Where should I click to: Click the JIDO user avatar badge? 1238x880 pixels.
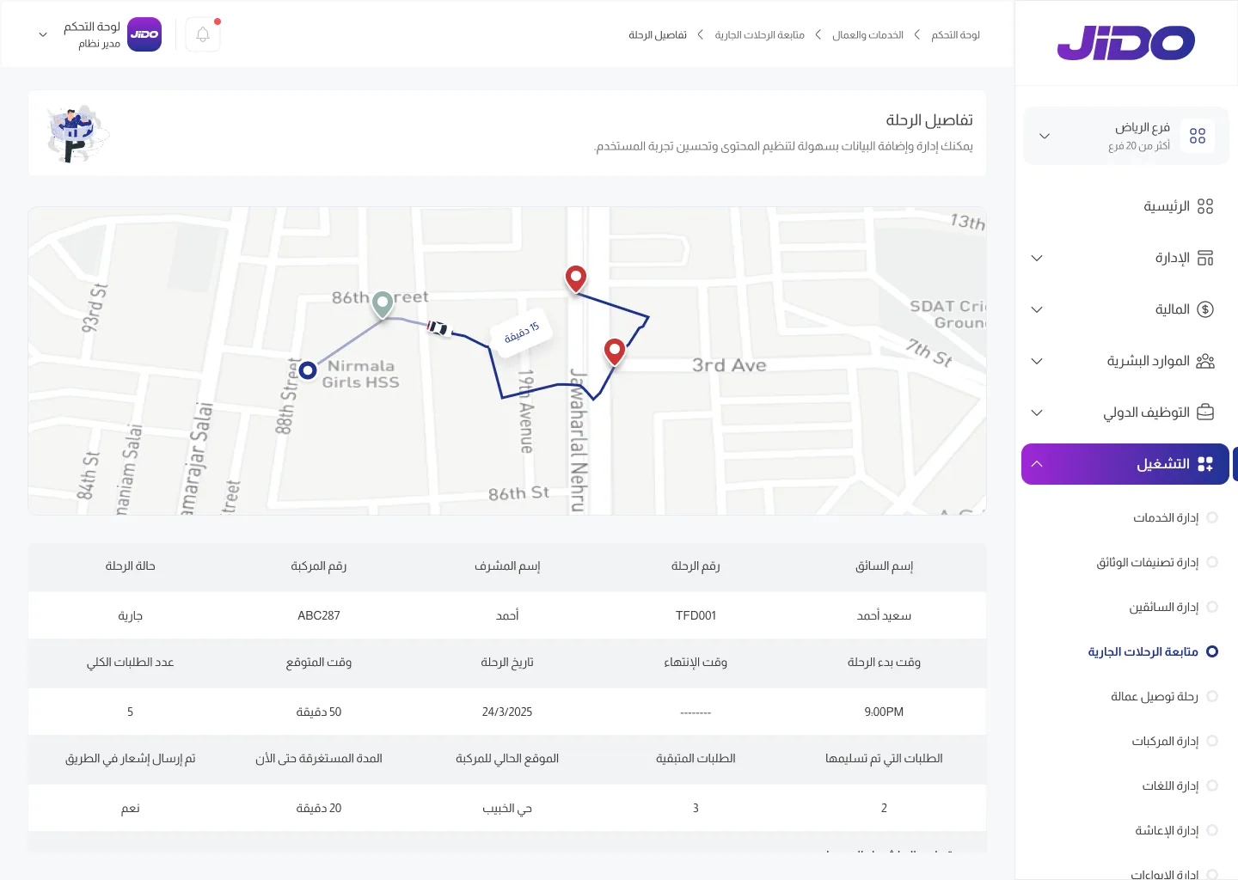(144, 34)
